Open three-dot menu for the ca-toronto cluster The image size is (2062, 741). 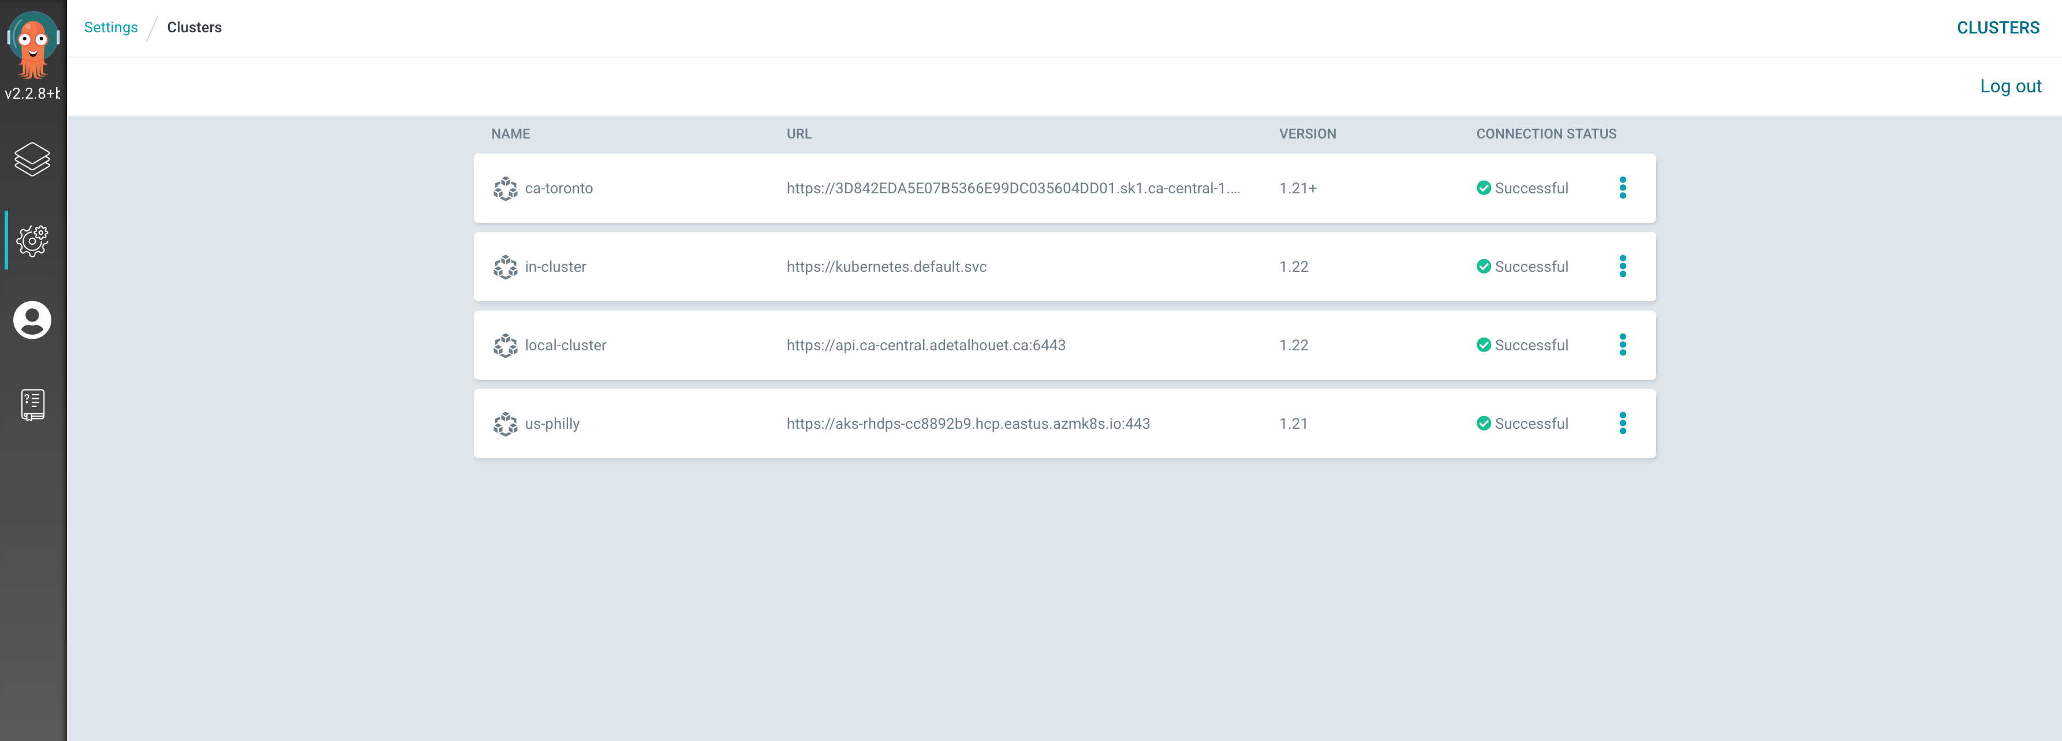point(1623,188)
